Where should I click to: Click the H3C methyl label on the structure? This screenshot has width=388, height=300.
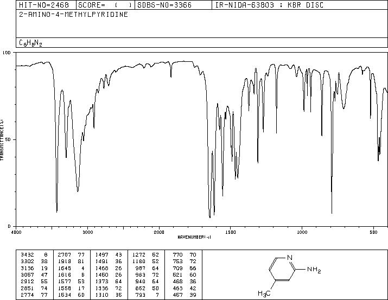pyautogui.click(x=264, y=294)
